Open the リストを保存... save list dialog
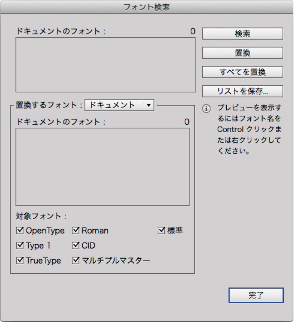Image resolution: width=294 pixels, height=322 pixels. pyautogui.click(x=243, y=91)
